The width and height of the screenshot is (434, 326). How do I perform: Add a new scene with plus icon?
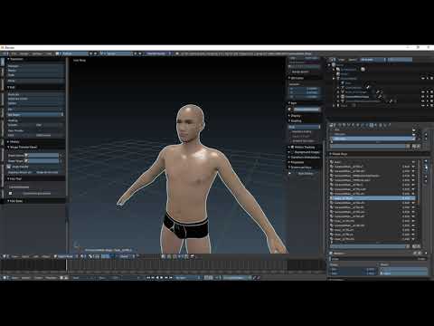click(136, 53)
